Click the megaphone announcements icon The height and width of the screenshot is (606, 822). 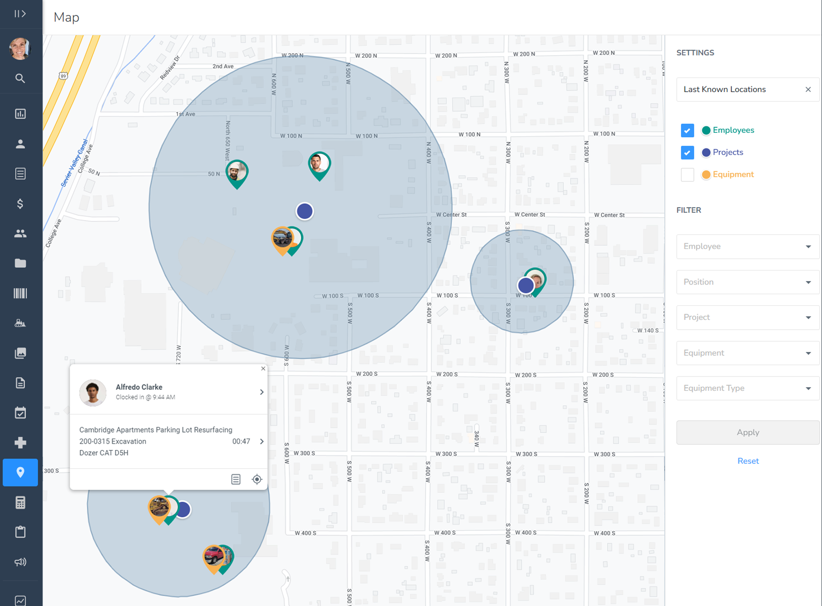pos(20,562)
